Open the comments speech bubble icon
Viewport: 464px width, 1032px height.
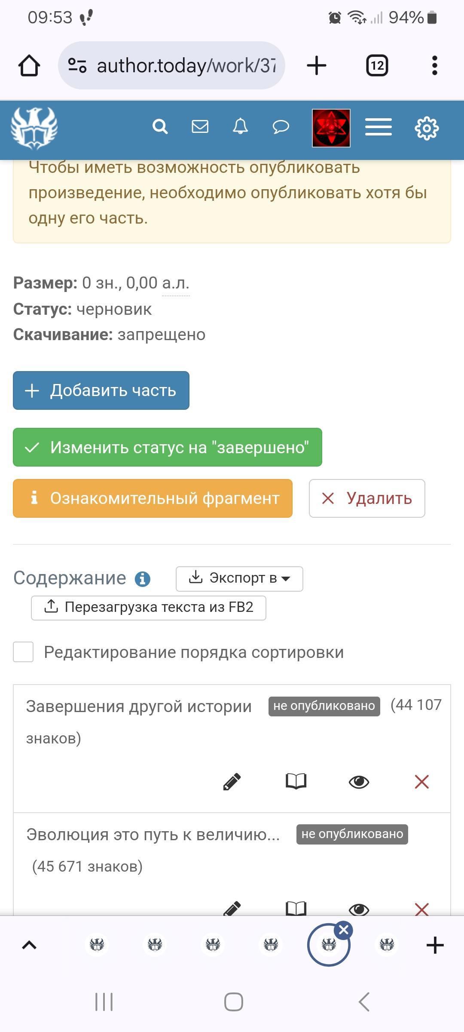(x=281, y=127)
